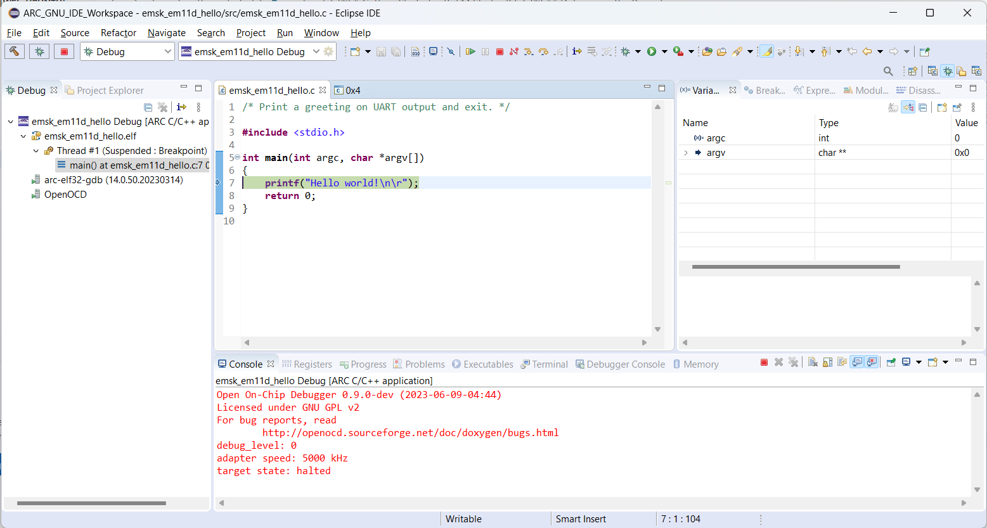The image size is (987, 528).
Task: Click the Debug bug launch button
Action: [x=39, y=51]
